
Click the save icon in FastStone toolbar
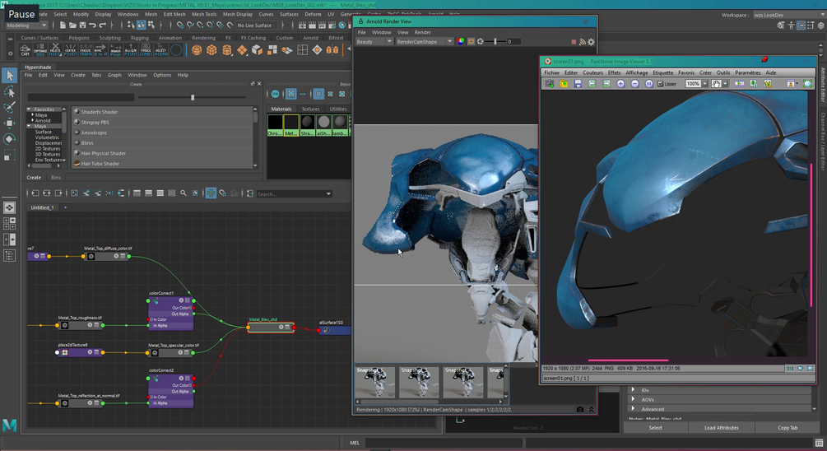(578, 84)
